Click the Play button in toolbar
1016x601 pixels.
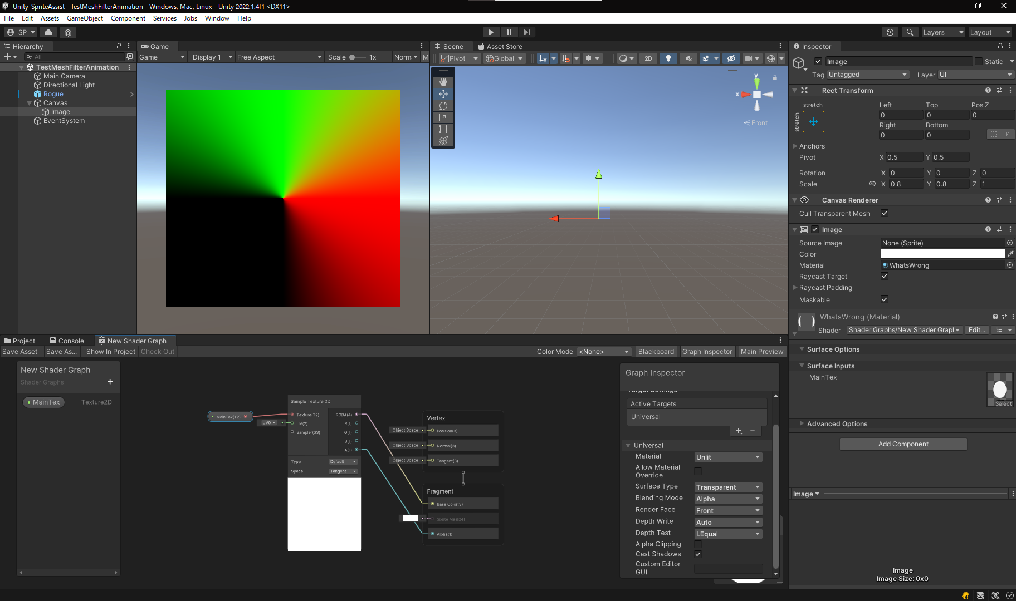[491, 32]
